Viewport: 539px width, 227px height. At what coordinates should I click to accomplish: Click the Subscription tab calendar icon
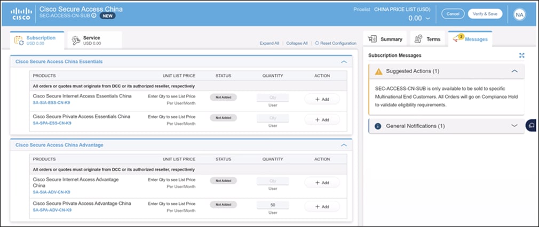[x=19, y=40]
